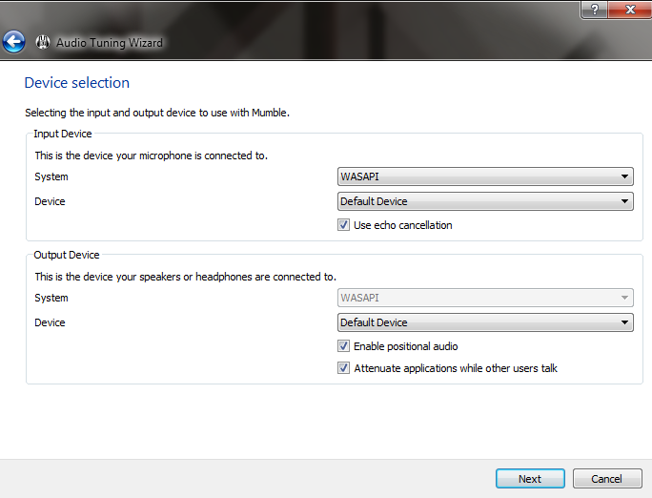Click the greyed-out output System dropdown
The height and width of the screenshot is (498, 652).
tap(485, 298)
